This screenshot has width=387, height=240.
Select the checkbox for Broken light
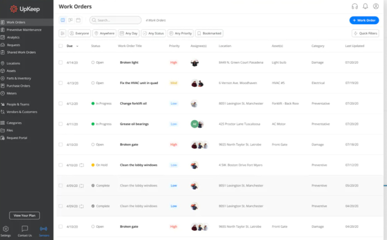click(x=60, y=62)
